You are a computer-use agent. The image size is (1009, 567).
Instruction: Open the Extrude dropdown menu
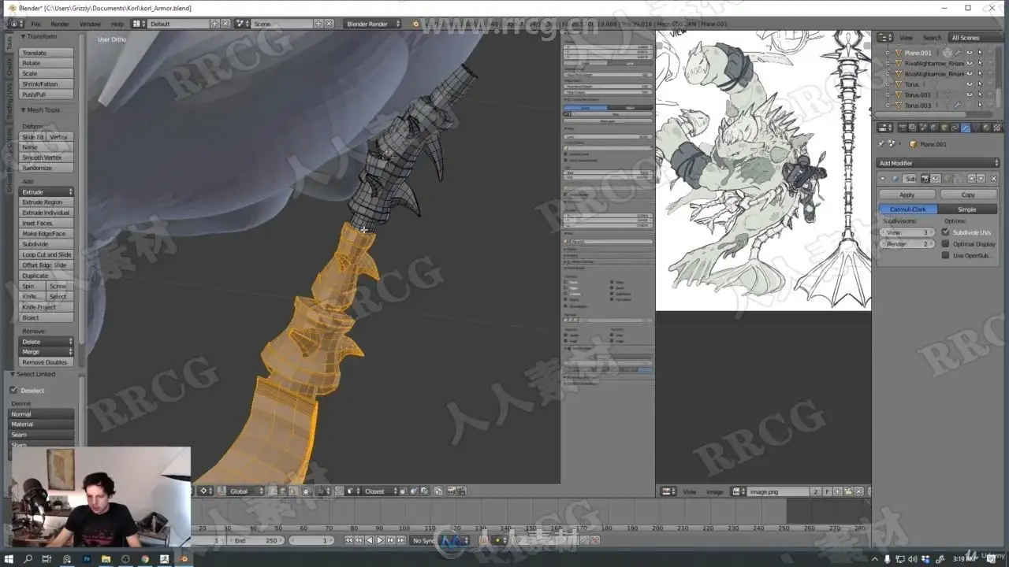(x=47, y=192)
